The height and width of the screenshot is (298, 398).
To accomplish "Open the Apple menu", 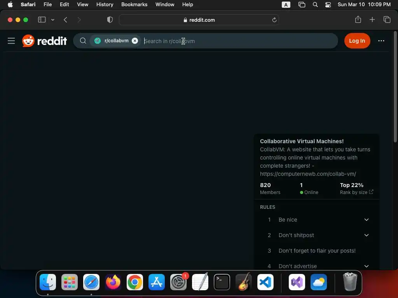I will click(x=10, y=4).
